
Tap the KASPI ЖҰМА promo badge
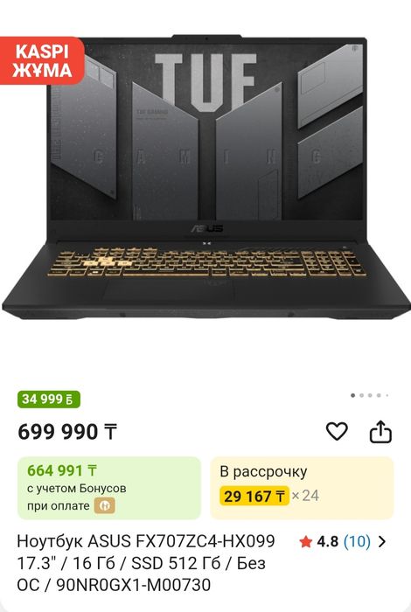click(42, 61)
